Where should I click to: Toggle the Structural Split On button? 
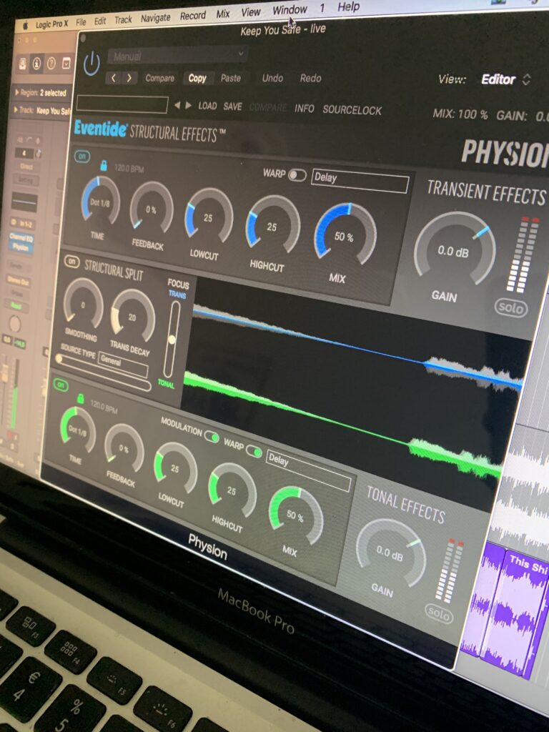coord(71,262)
